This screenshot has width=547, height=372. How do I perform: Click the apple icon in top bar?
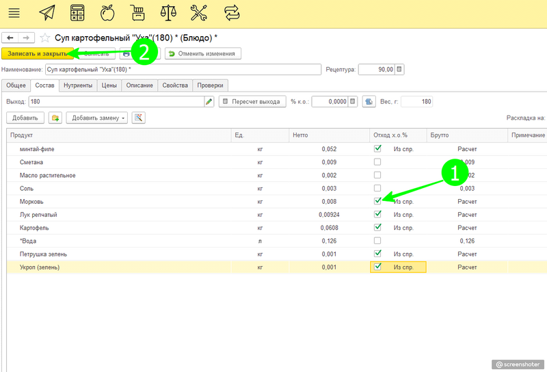tap(107, 12)
